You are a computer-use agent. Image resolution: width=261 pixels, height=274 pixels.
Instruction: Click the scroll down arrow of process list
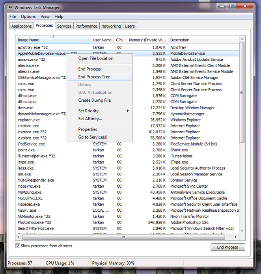pos(242,231)
